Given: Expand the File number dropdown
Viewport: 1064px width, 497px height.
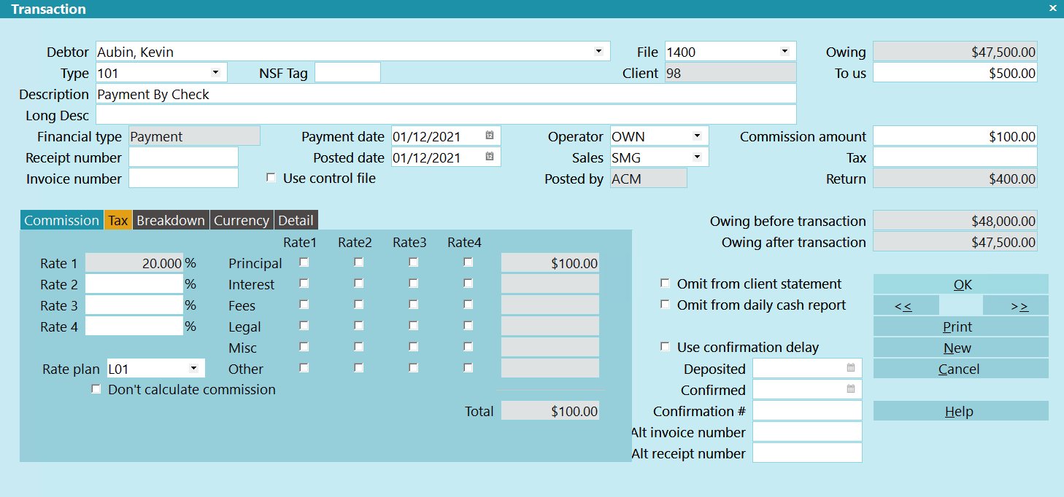Looking at the screenshot, I should click(785, 51).
